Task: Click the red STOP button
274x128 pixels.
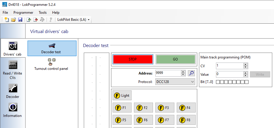Action: point(133,59)
